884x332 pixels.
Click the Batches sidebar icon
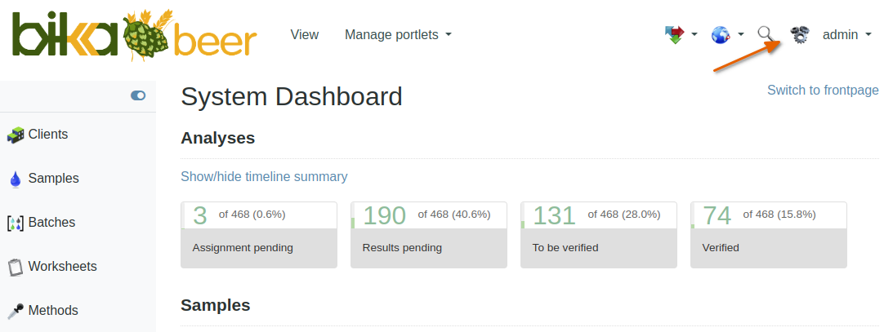(16, 223)
